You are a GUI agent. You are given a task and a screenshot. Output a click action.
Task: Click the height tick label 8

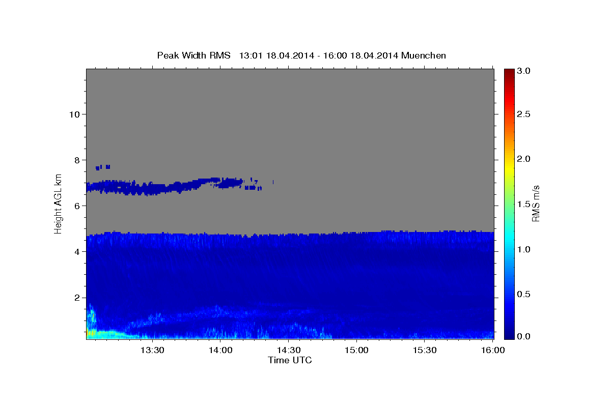point(76,160)
